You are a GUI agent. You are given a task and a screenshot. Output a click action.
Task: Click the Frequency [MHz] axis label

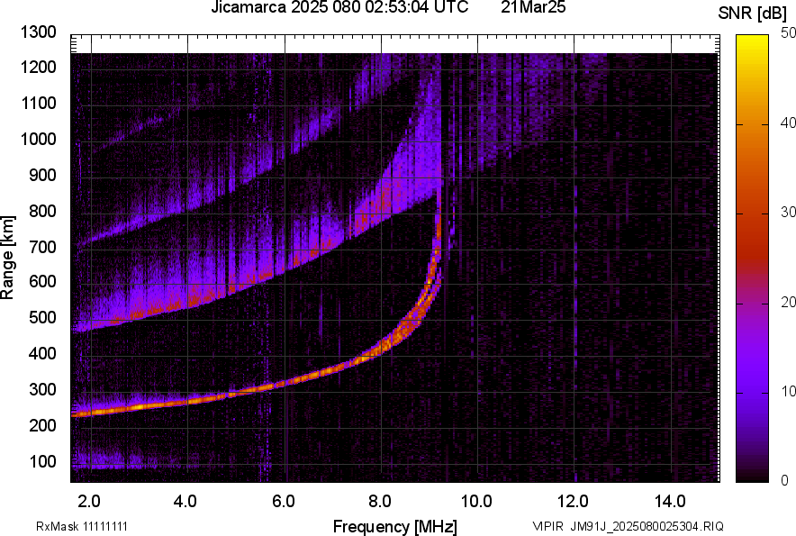[394, 526]
